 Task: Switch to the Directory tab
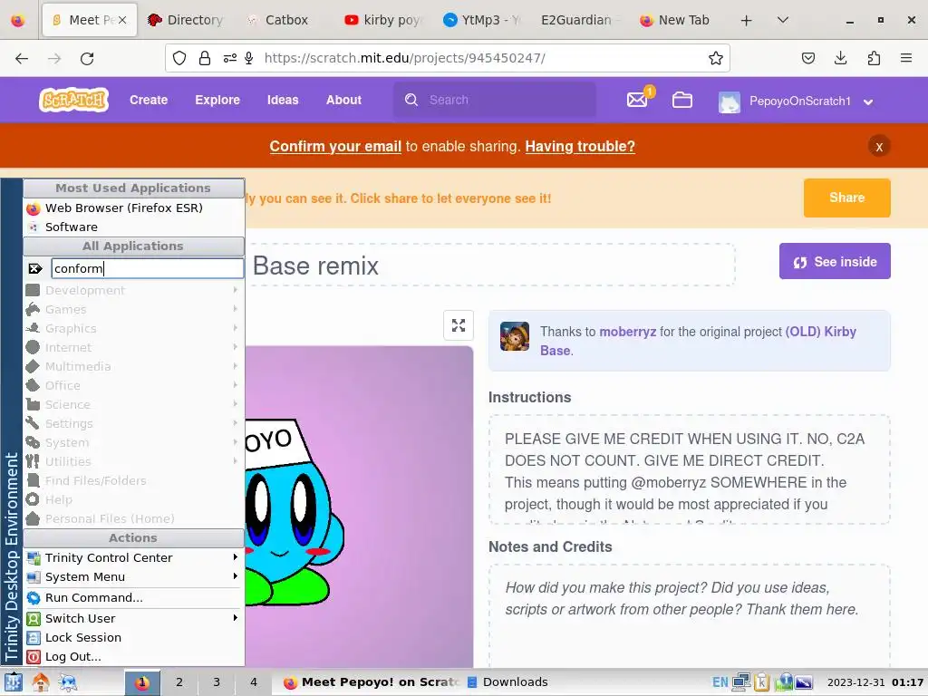pos(187,20)
